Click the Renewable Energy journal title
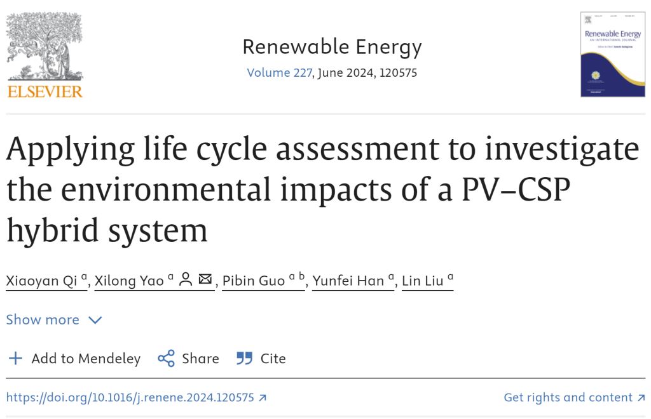The height and width of the screenshot is (419, 651). pos(332,47)
